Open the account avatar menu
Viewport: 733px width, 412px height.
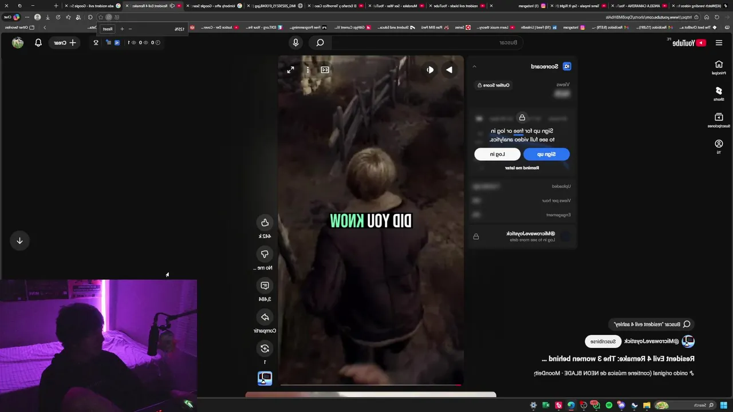point(18,42)
